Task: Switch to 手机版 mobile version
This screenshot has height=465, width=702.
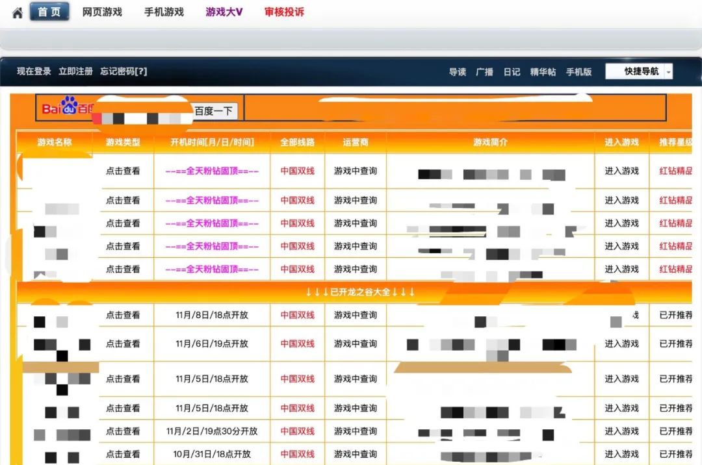Action: coord(579,71)
